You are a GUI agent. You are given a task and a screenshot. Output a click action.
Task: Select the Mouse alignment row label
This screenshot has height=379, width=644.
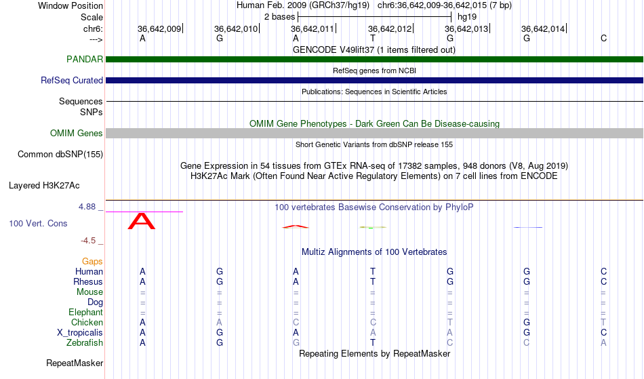(89, 292)
